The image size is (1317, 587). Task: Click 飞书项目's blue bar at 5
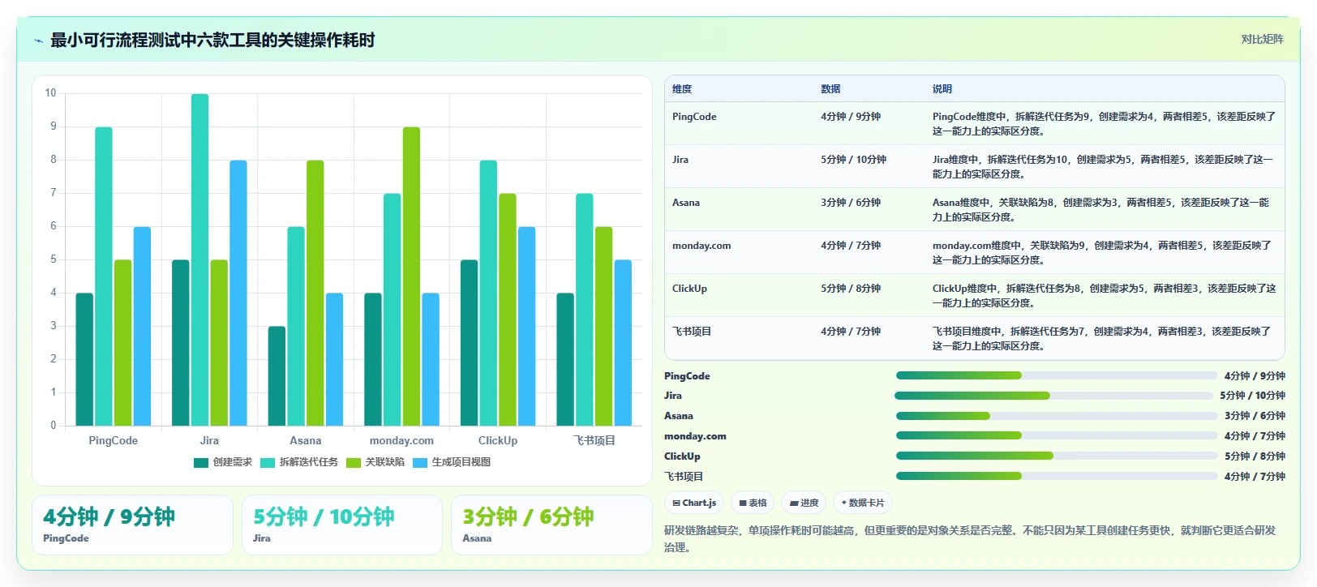coord(623,343)
